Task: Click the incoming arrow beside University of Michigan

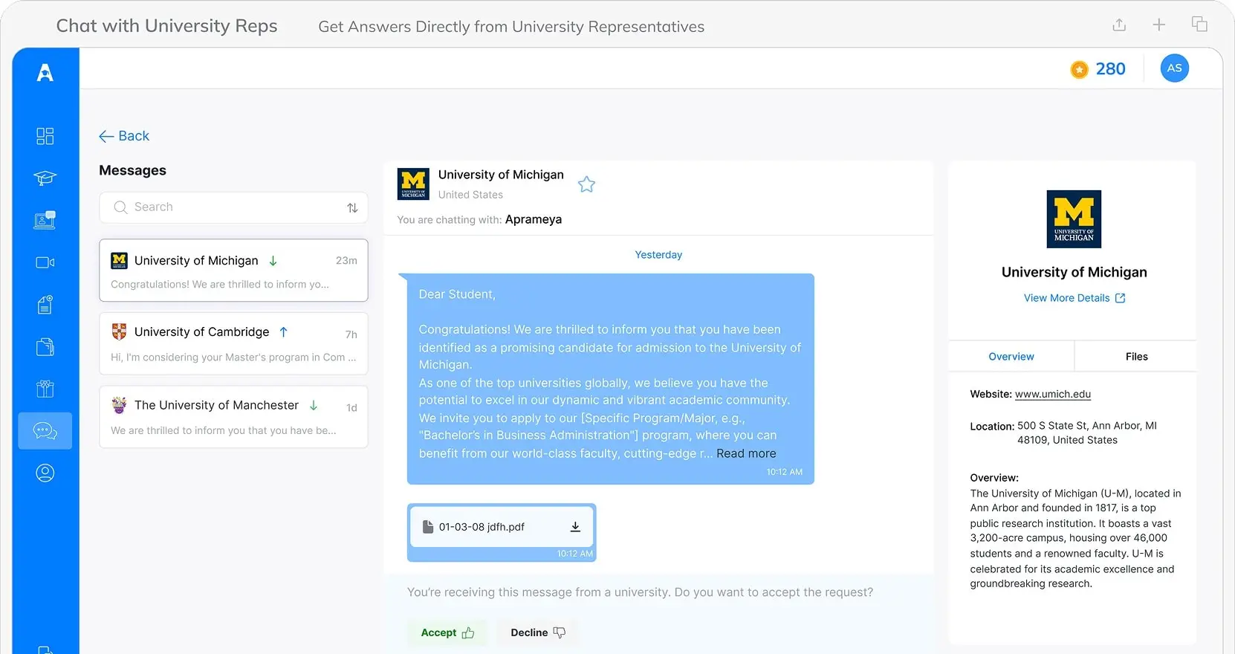Action: [273, 261]
